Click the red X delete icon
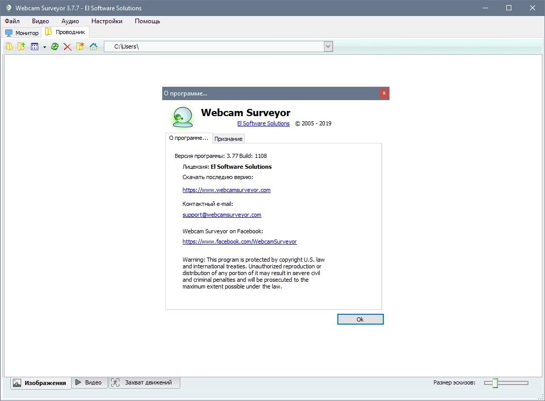Image resolution: width=545 pixels, height=401 pixels. pos(68,47)
